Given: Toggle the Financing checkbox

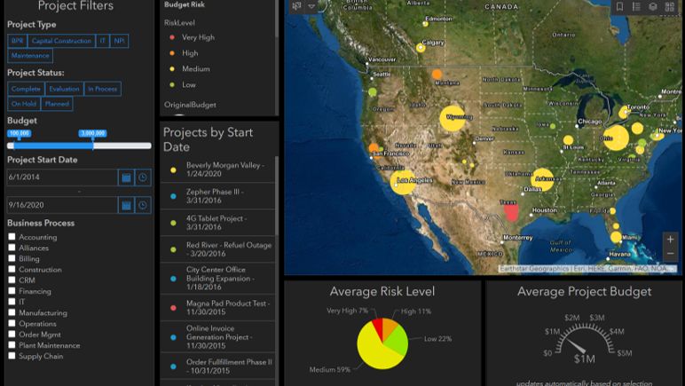Looking at the screenshot, I should pos(12,291).
